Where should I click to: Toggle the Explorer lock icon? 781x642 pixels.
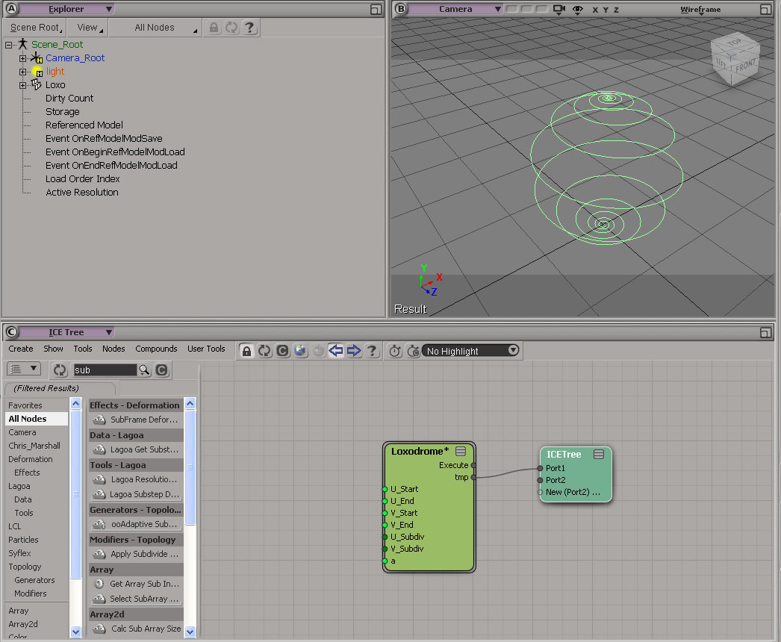click(214, 28)
